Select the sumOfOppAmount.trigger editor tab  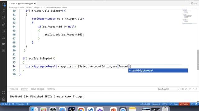[x=22, y=3]
